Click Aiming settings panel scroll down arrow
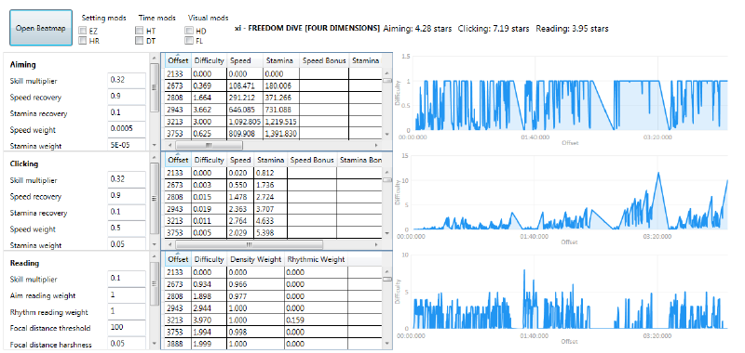The width and height of the screenshot is (745, 353). click(154, 145)
